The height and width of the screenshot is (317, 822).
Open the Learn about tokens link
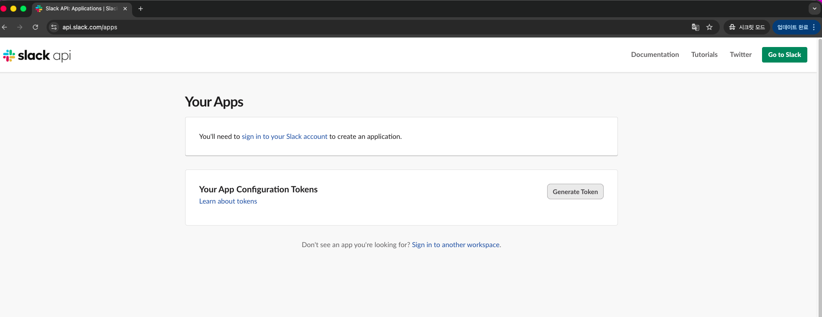click(228, 201)
